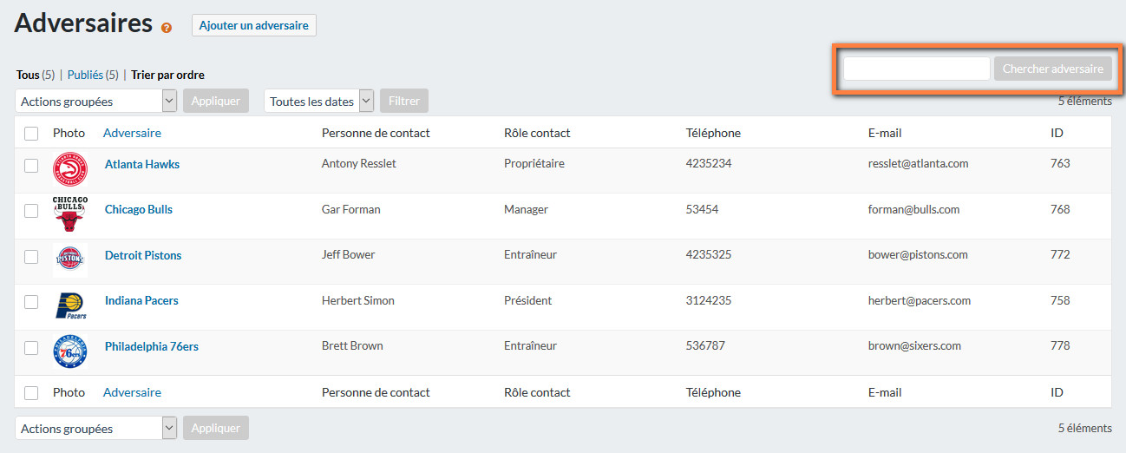The width and height of the screenshot is (1126, 453).
Task: Open the Toutes les dates dropdown
Action: [318, 101]
